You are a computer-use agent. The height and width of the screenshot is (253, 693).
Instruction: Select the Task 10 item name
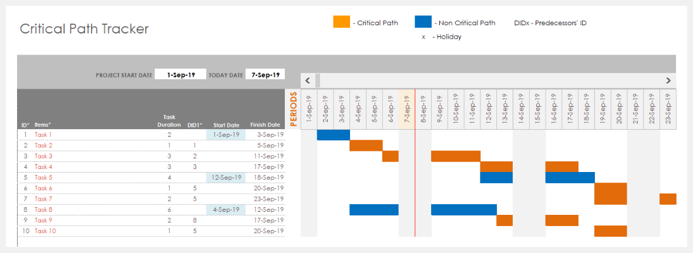coord(45,231)
